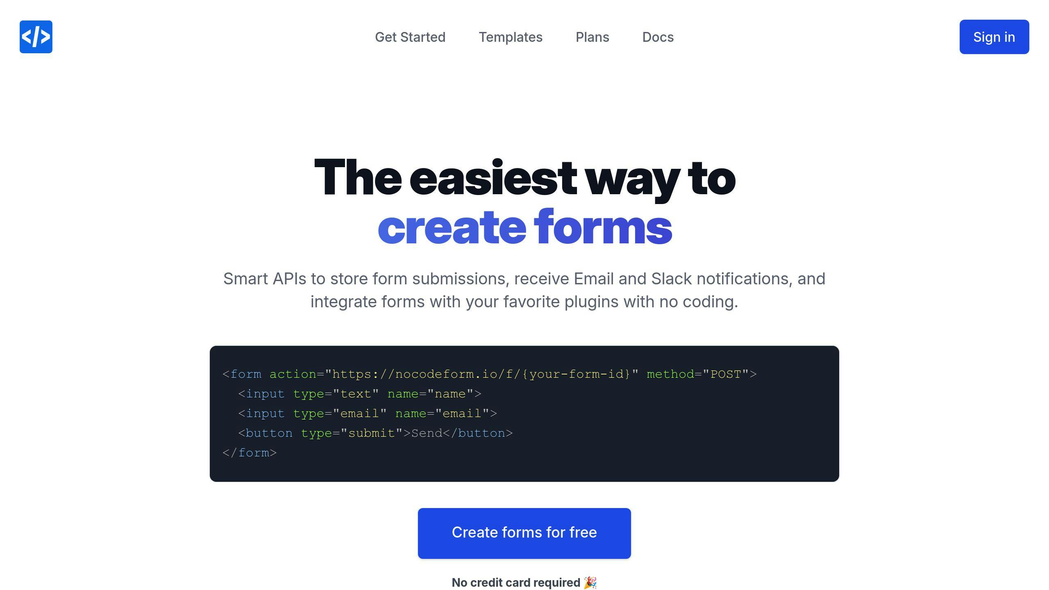Screen dimensions: 1049x590
Task: Click the No credit card required text link
Action: 524,582
